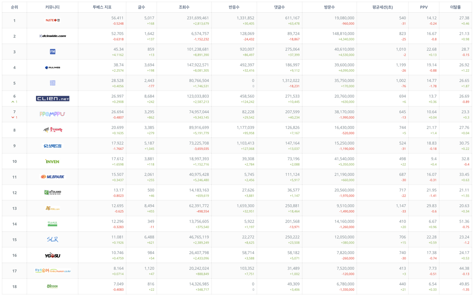
Task: Click the PPV value 29.83
Action: [432, 206]
